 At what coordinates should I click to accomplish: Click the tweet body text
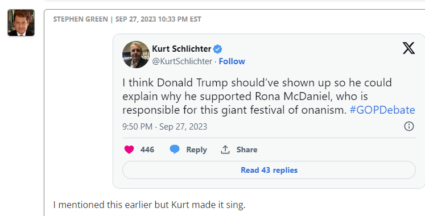point(269,97)
